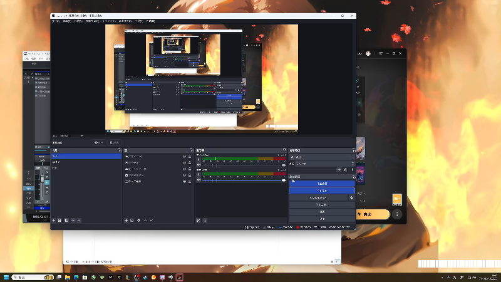Click the top blue streaming button in Controls
501x282 pixels.
pyautogui.click(x=321, y=183)
